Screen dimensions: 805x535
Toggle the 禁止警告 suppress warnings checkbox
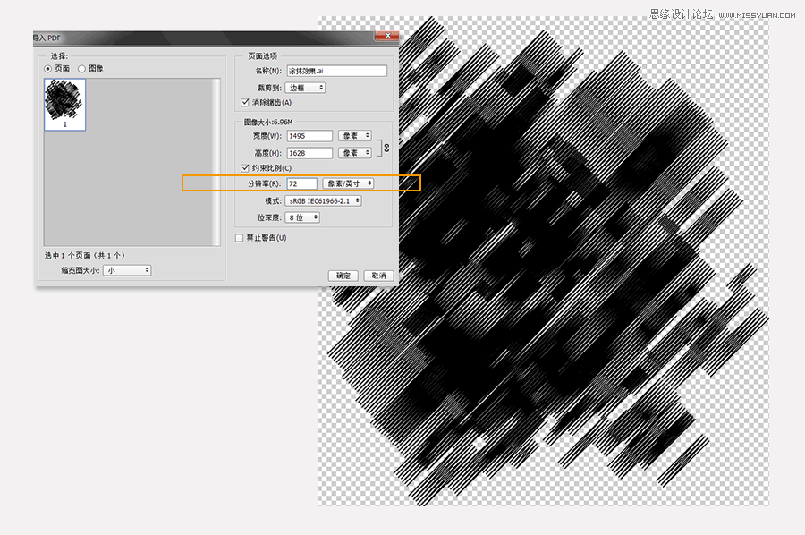(x=239, y=238)
